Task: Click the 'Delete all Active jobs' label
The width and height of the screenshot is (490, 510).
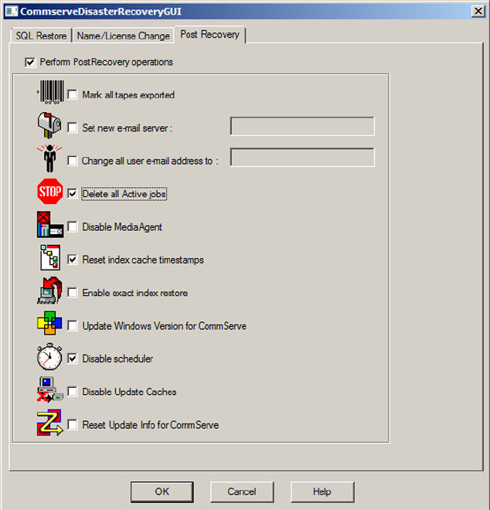Action: click(x=124, y=194)
